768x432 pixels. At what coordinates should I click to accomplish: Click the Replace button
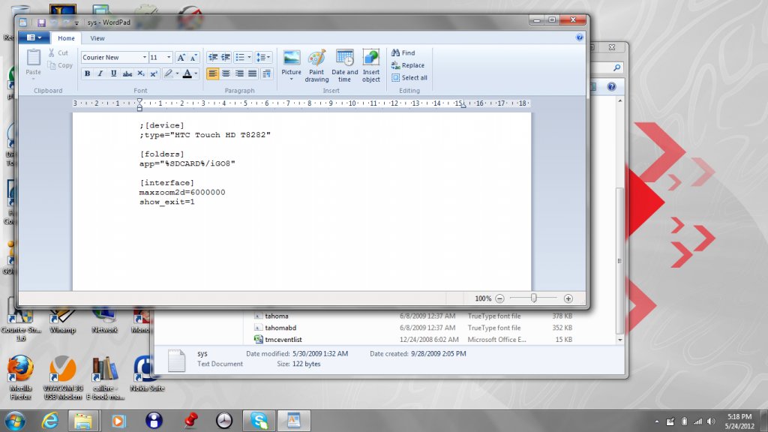408,65
